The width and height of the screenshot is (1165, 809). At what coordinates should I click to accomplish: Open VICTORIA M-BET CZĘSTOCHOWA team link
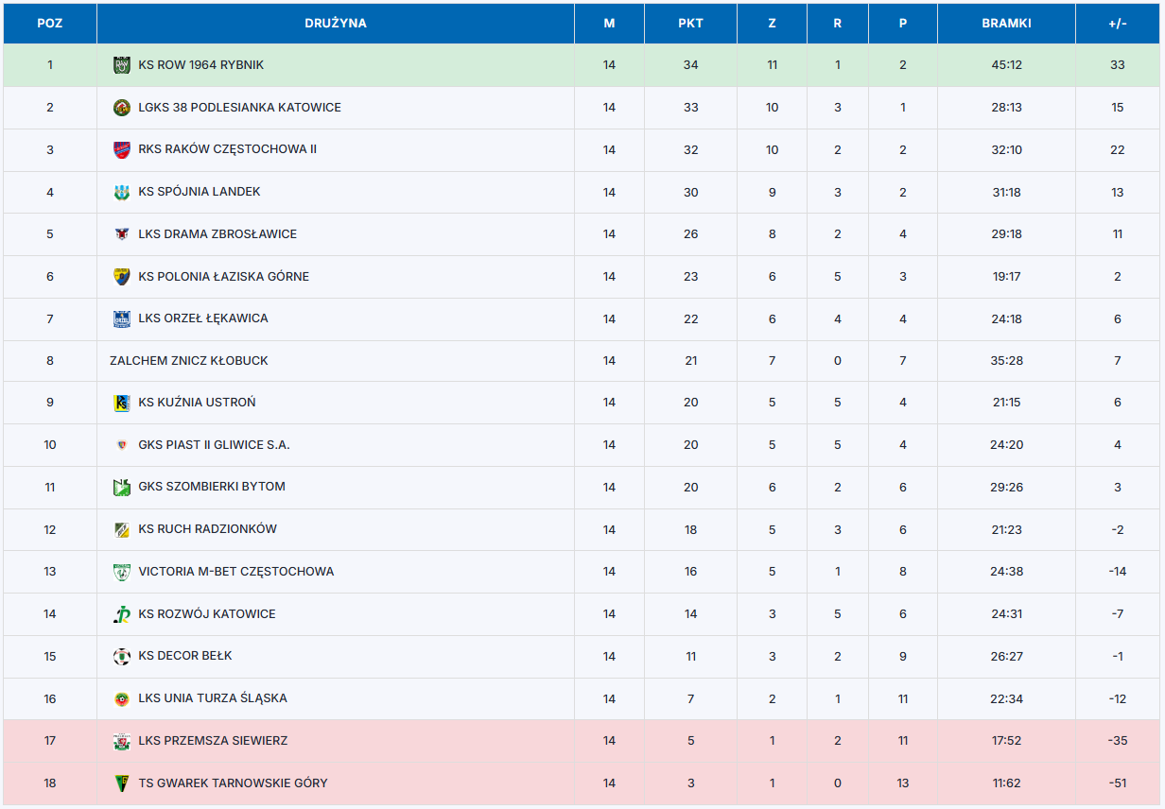[x=235, y=572]
